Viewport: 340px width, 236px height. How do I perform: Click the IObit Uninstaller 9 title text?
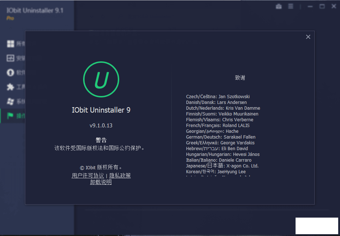(101, 110)
